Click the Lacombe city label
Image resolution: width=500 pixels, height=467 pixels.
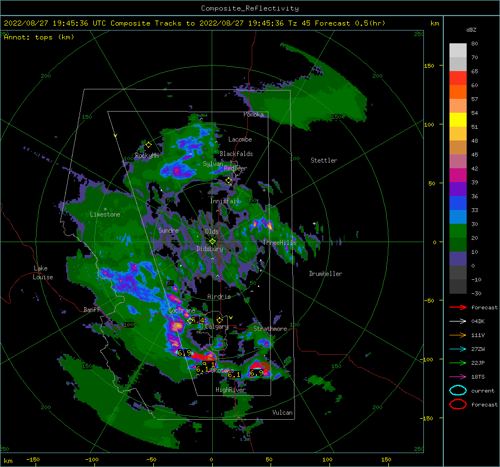(x=240, y=139)
